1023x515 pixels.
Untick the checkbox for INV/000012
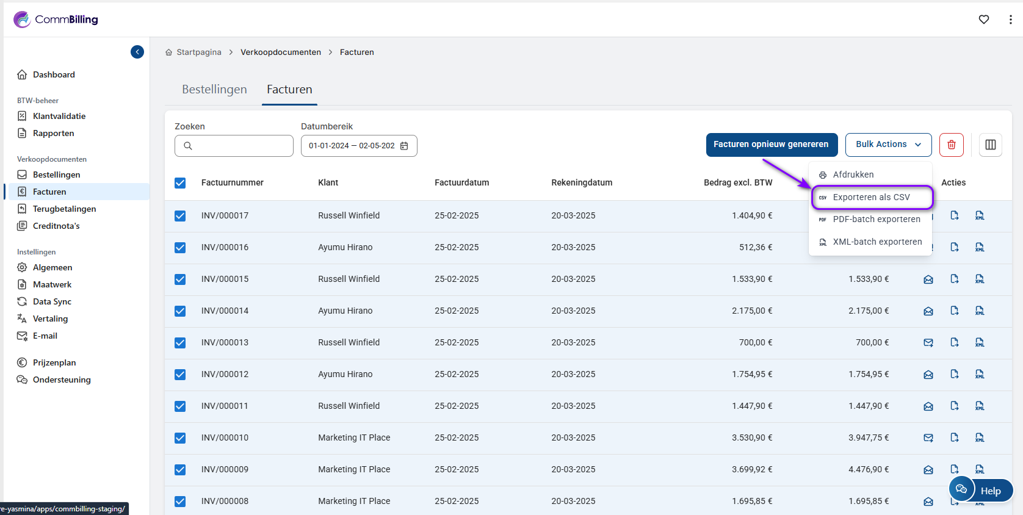click(180, 375)
